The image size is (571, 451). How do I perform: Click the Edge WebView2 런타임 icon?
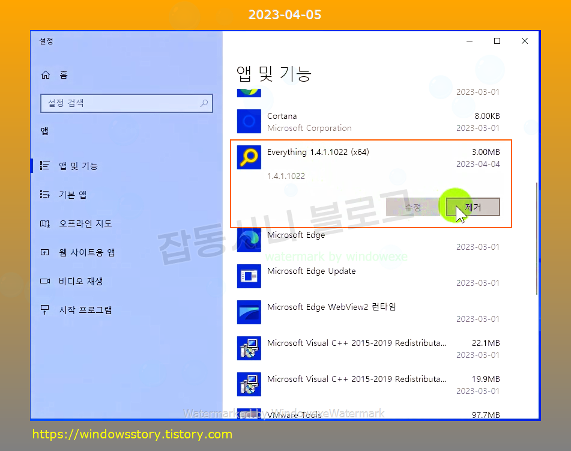coord(249,312)
